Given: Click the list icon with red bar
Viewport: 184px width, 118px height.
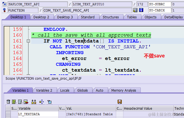Looking at the screenshot, I should (26, 102).
